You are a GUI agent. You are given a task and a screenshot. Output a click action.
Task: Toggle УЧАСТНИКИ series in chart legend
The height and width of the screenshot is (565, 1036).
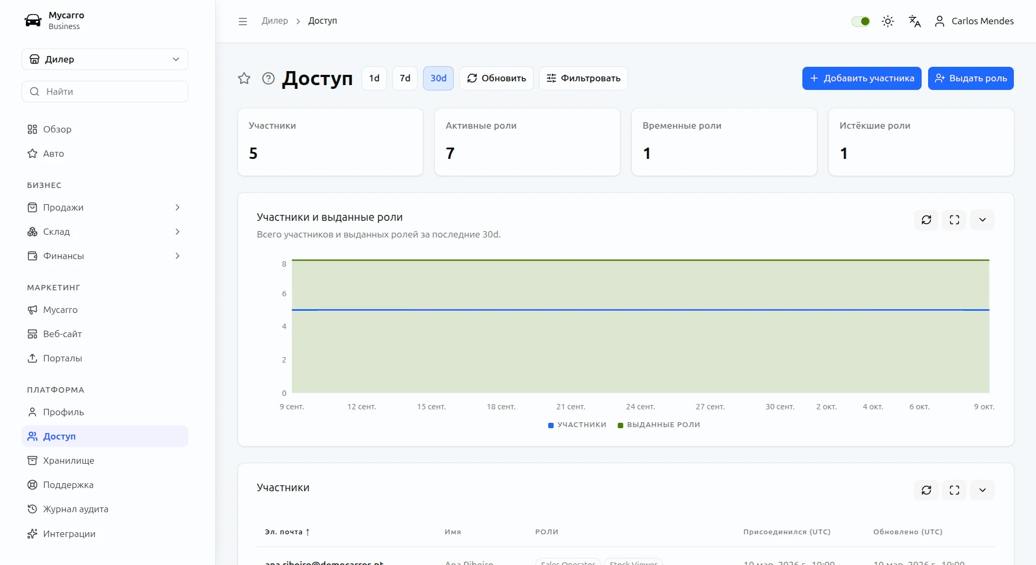(577, 425)
